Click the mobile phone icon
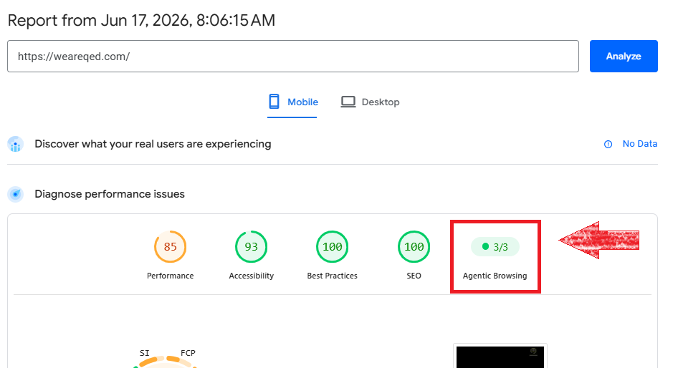The image size is (678, 368). pyautogui.click(x=274, y=102)
